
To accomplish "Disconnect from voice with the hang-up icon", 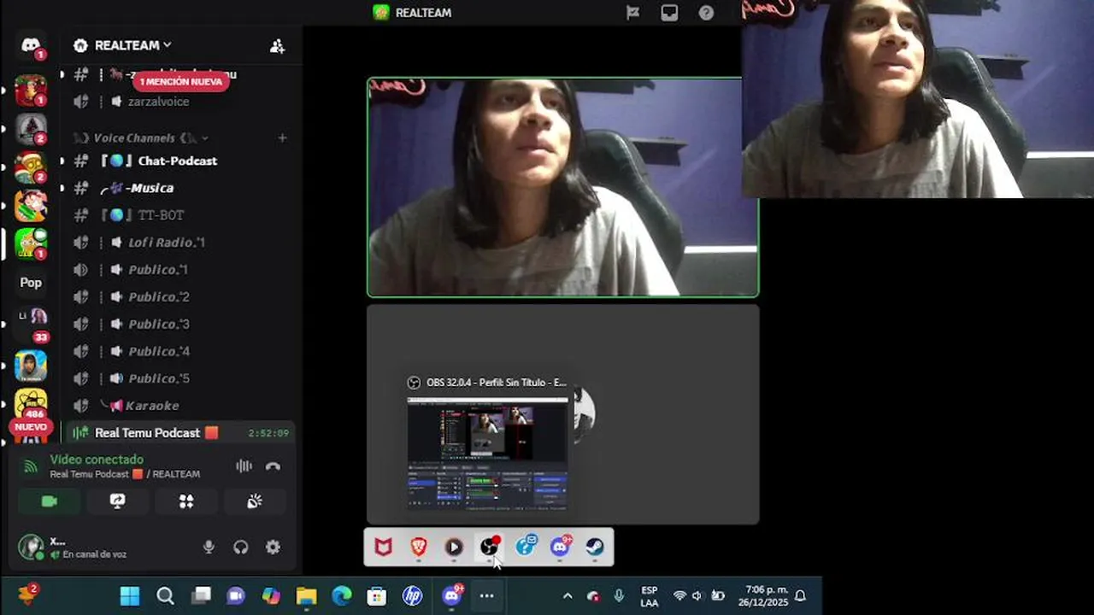I will pyautogui.click(x=273, y=466).
